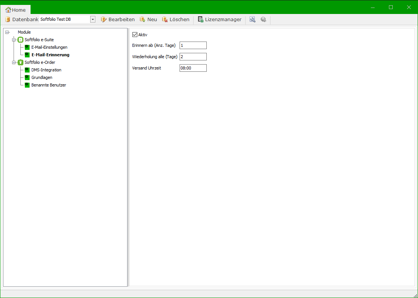Click the Softfolio e-Order module icon
Screen dimensions: 418x298
(x=21, y=62)
